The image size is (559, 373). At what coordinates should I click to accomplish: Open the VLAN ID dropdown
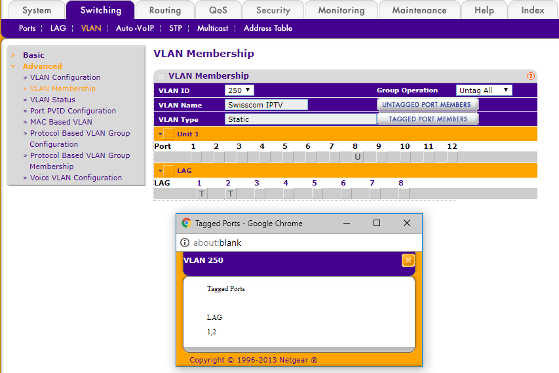pyautogui.click(x=239, y=90)
